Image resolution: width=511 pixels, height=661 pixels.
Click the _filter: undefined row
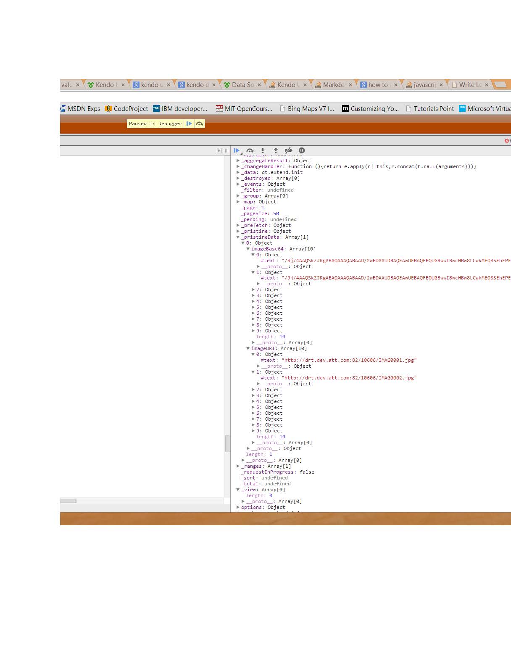point(267,190)
